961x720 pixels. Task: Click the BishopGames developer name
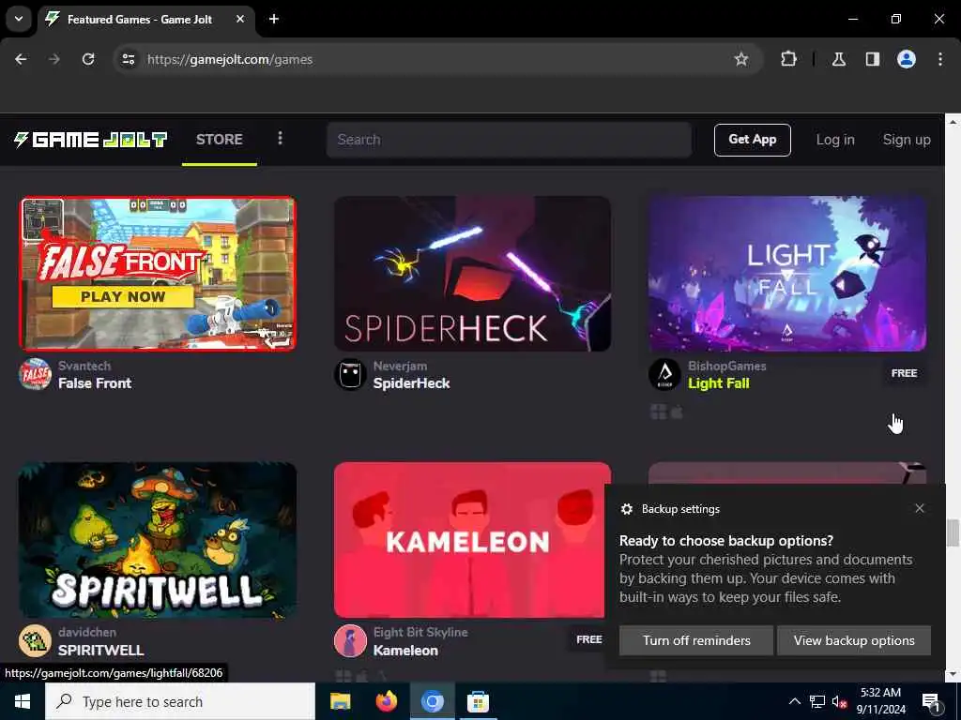pos(727,367)
